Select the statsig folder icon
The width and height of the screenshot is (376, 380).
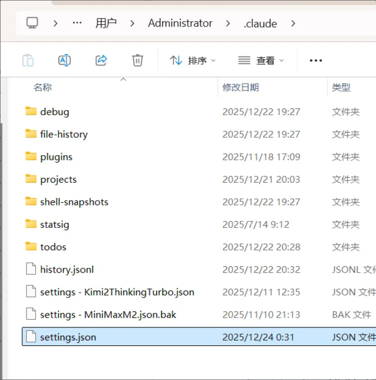pyautogui.click(x=31, y=224)
